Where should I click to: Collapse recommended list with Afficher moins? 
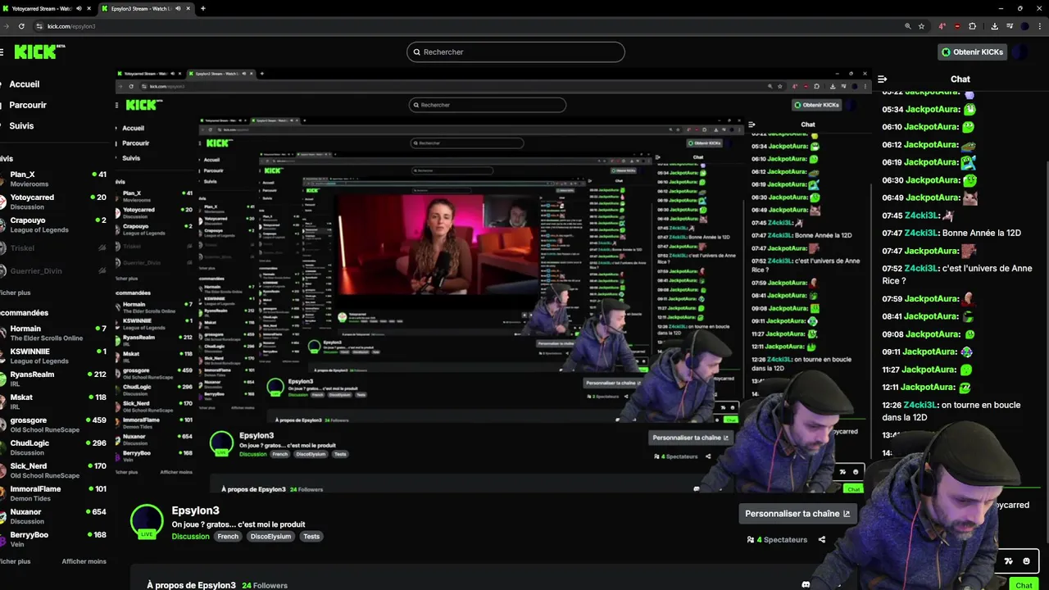point(84,561)
